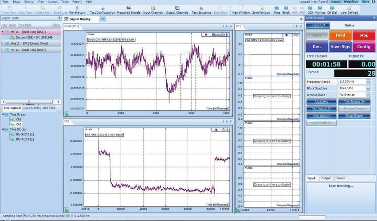This screenshot has height=221, width=377.
Task: Click the icon beside Signal Display tab
Action: (102, 19)
